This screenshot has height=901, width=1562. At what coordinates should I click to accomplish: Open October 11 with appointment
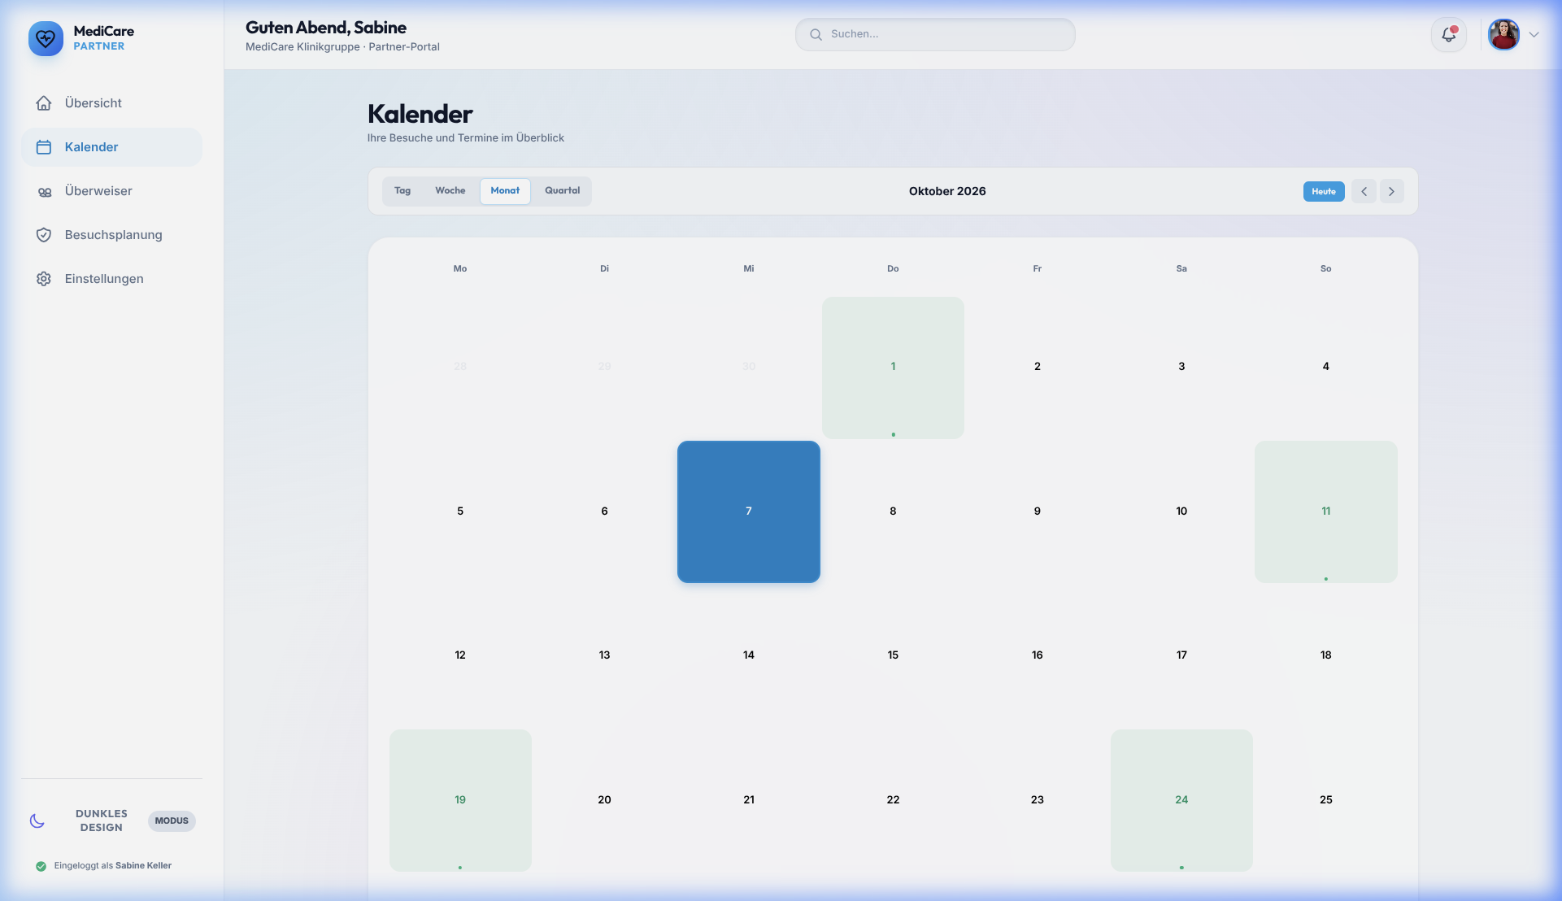[x=1326, y=511]
